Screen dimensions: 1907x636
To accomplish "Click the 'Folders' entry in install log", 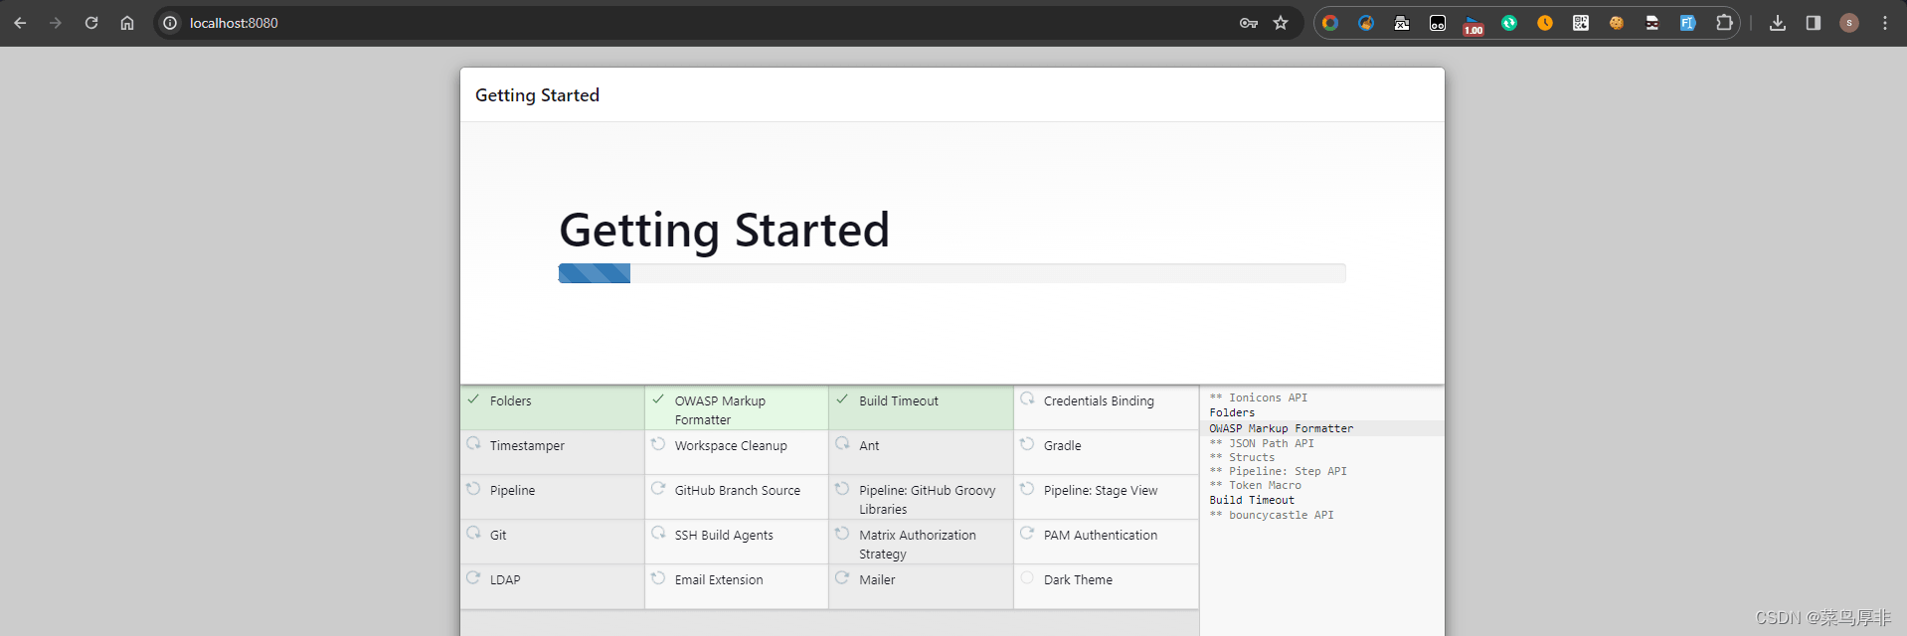I will [x=1232, y=412].
